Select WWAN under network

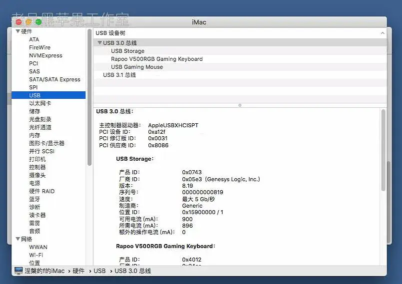point(38,247)
